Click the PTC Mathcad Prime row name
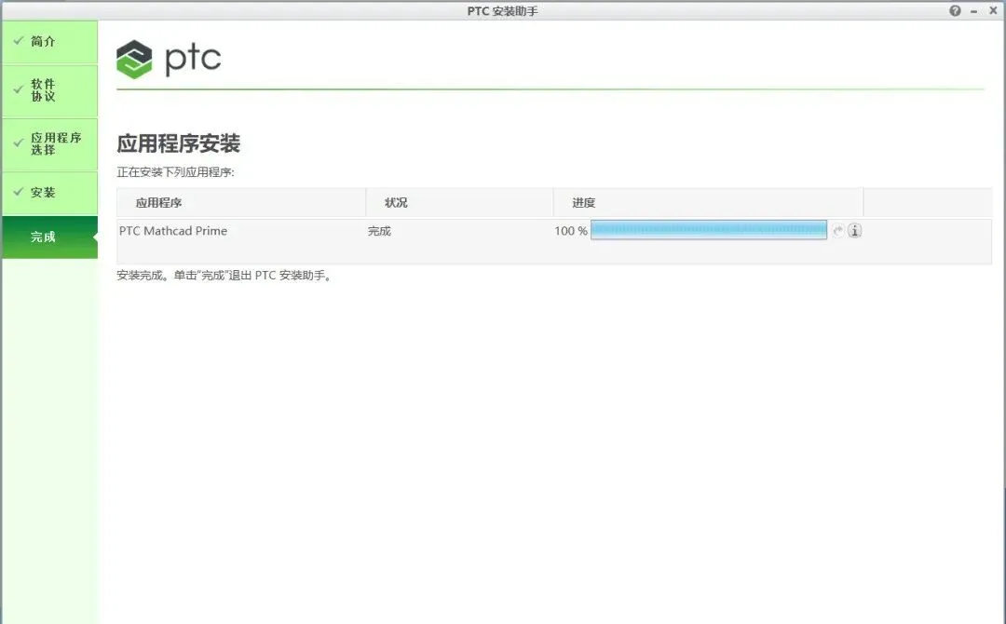The image size is (1006, 624). click(x=173, y=231)
